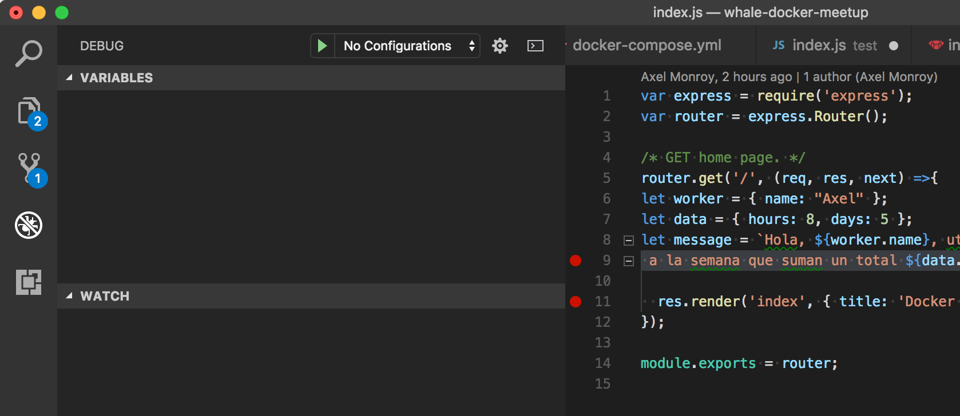The height and width of the screenshot is (416, 960).
Task: Click 'router.get' on line 5
Action: (682, 178)
